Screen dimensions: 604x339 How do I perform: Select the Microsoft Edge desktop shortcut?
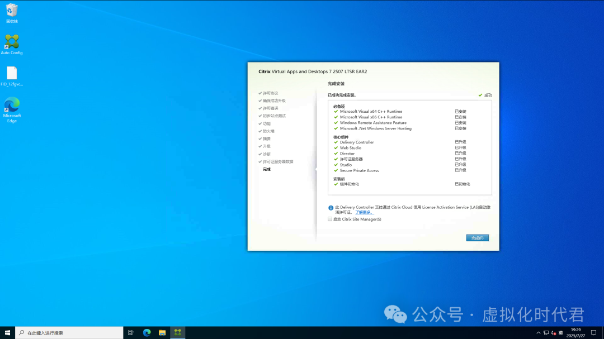coord(12,110)
